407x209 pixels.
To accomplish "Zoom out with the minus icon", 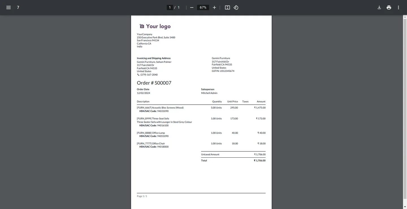I will (192, 7).
